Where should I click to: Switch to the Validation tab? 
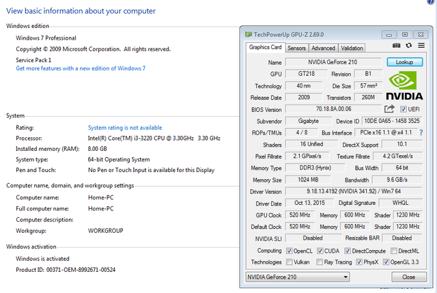click(x=352, y=48)
